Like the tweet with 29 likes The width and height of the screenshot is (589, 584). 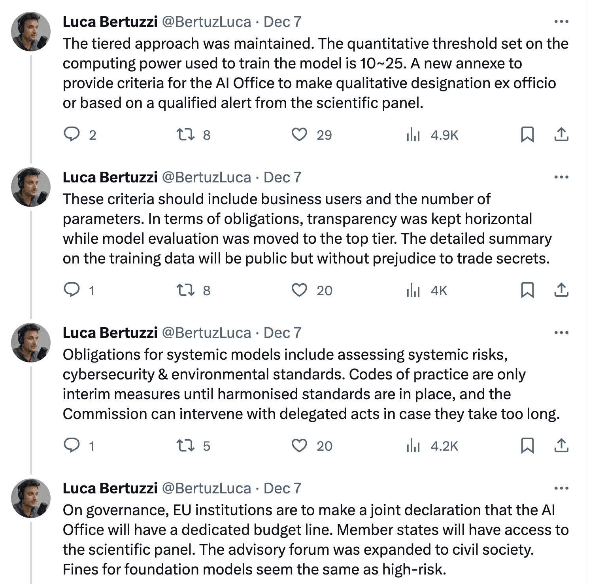point(299,135)
